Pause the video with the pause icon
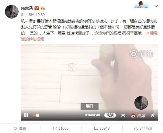The height and width of the screenshot is (133, 163). pyautogui.click(x=26, y=115)
